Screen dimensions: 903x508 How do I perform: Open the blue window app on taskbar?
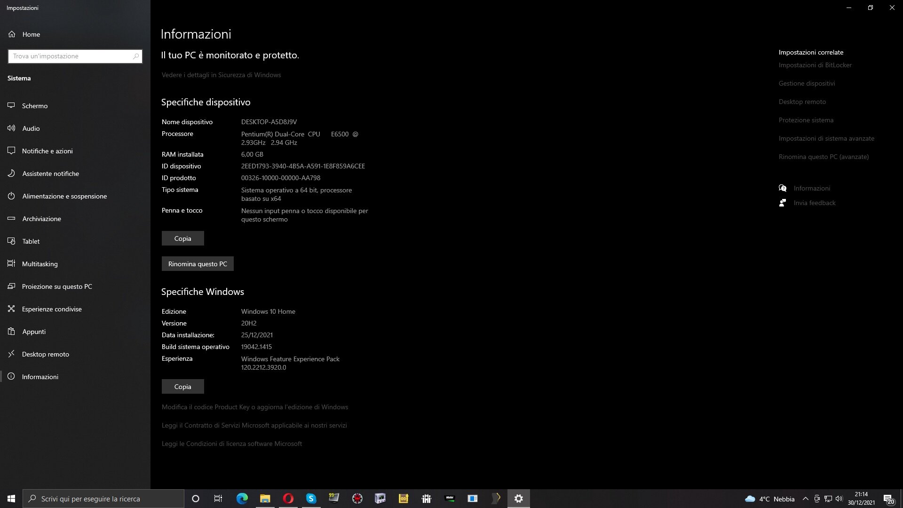(473, 499)
